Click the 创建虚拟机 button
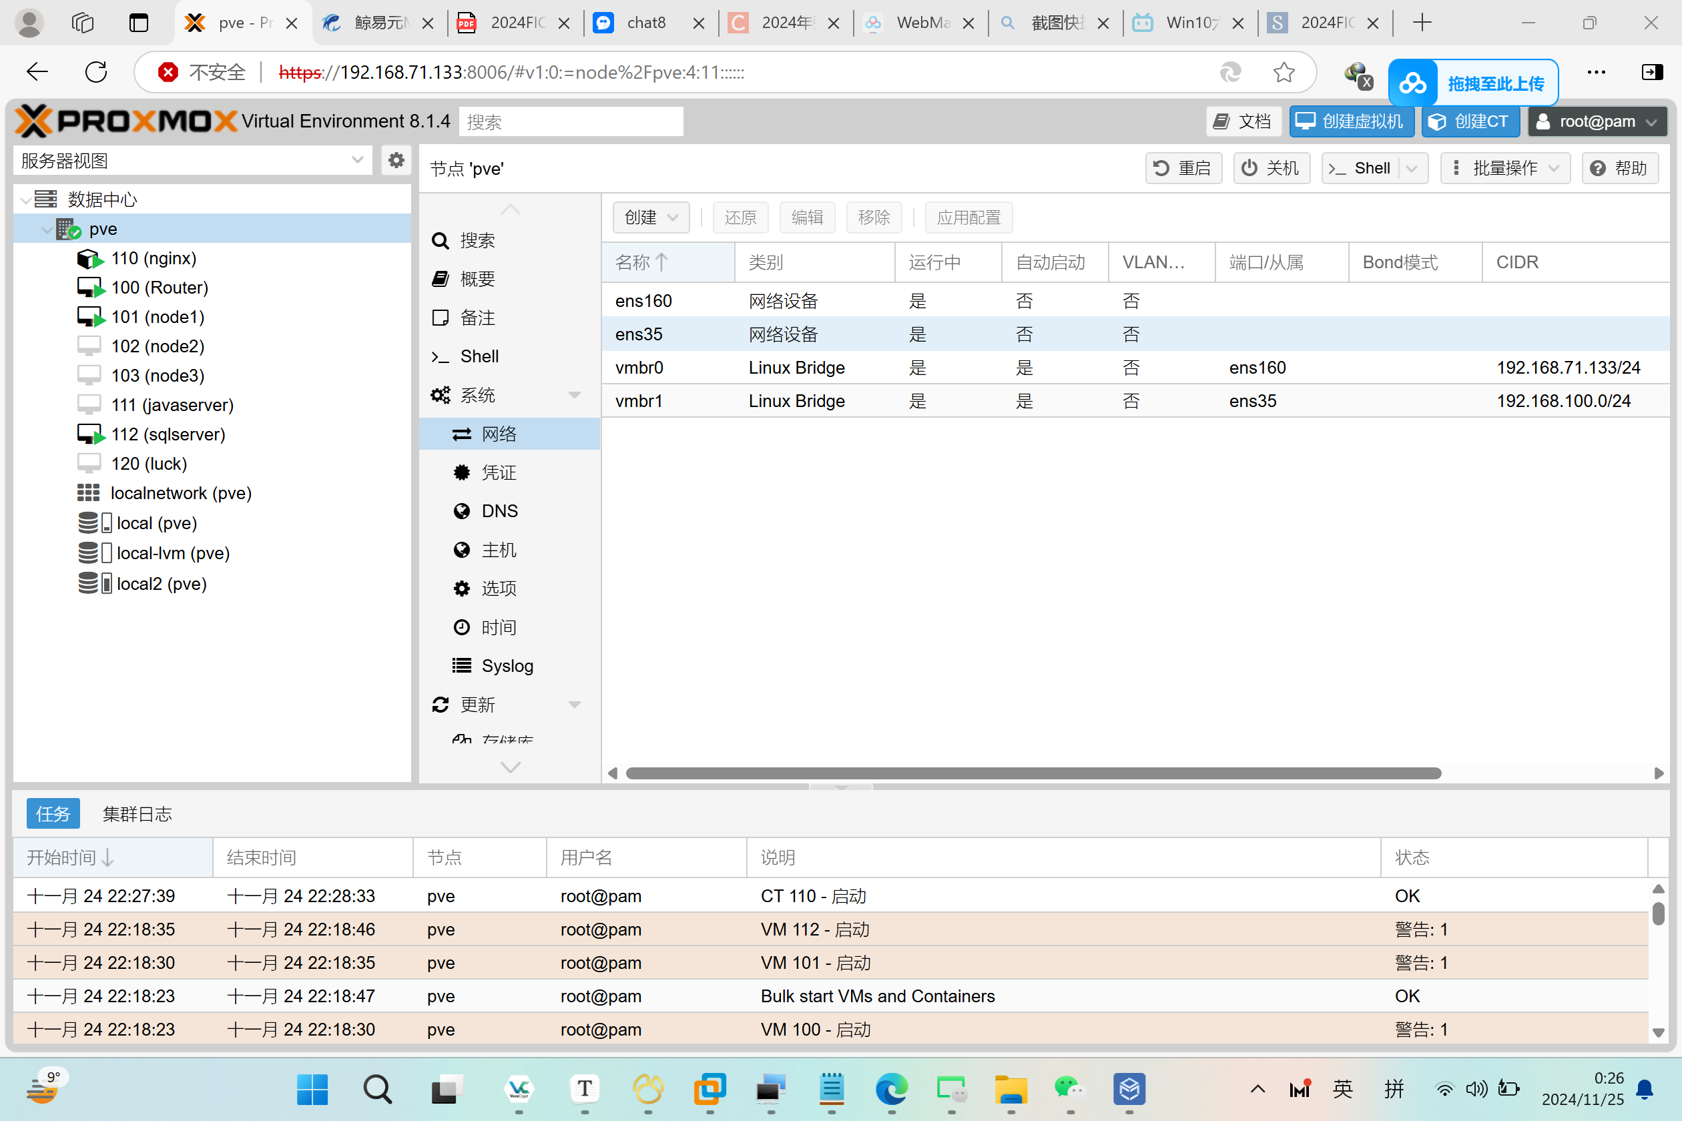1682x1121 pixels. pos(1351,121)
